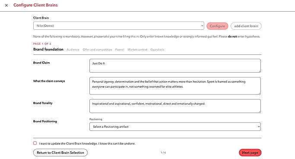Image resolution: width=295 pixels, height=159 pixels.
Task: Switch to the Market context tab
Action: click(137, 50)
